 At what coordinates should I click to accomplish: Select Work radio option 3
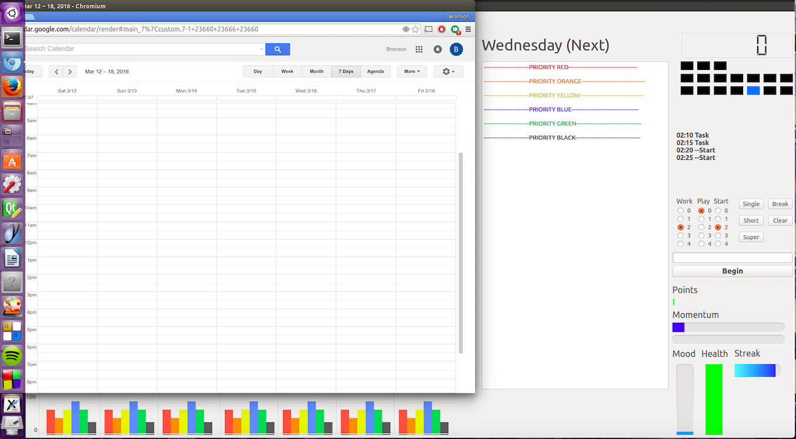680,236
